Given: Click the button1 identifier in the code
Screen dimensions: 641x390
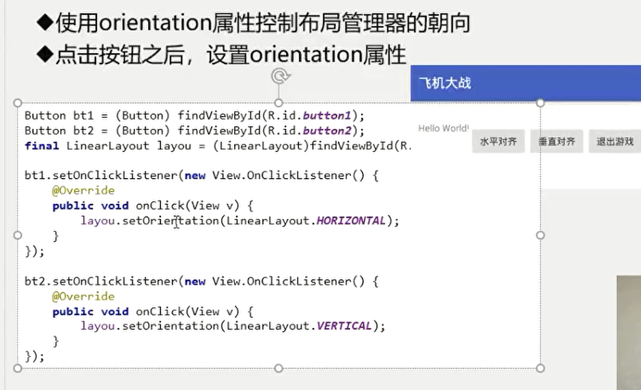Looking at the screenshot, I should coord(327,116).
